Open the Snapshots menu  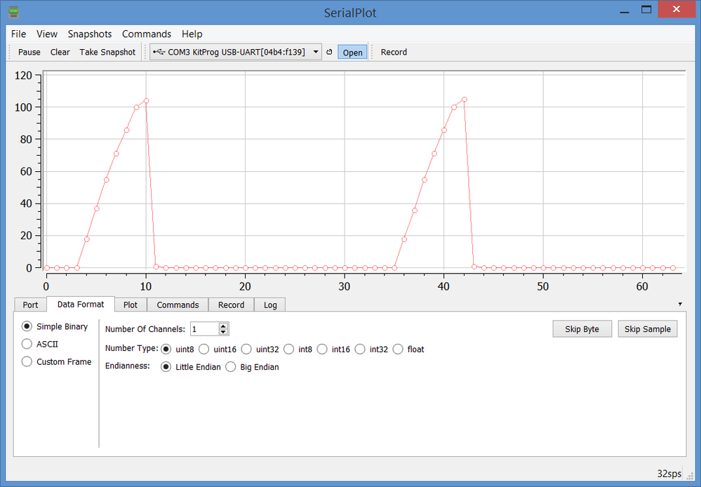(90, 34)
